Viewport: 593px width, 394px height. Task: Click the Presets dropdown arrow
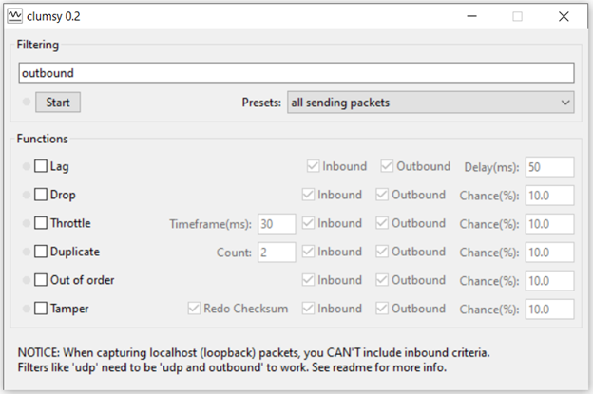click(x=565, y=103)
